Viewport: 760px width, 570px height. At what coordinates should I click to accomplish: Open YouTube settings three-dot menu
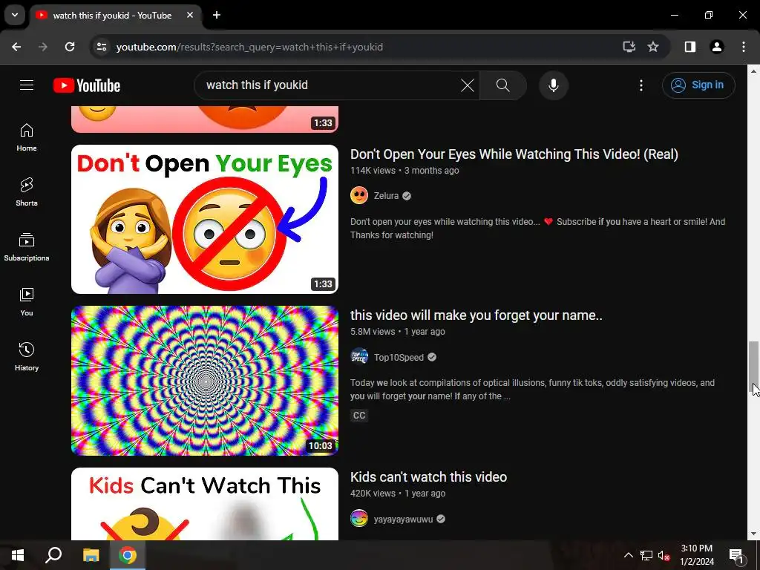[x=641, y=85]
